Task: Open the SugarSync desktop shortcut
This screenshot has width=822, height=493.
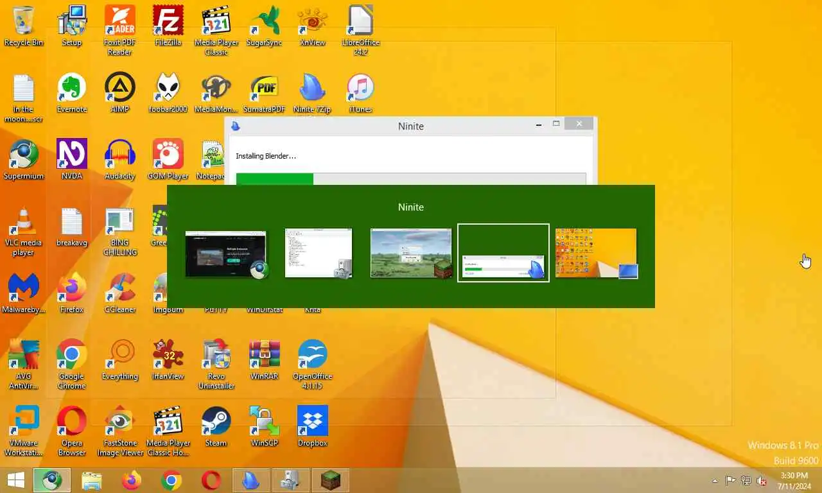Action: pos(265,26)
